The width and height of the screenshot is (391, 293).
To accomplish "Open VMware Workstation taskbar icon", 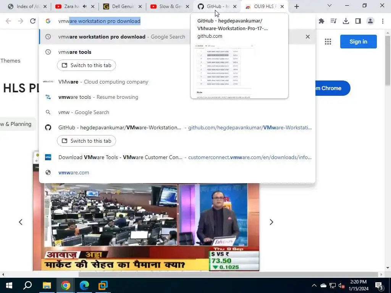I will 103,285.
